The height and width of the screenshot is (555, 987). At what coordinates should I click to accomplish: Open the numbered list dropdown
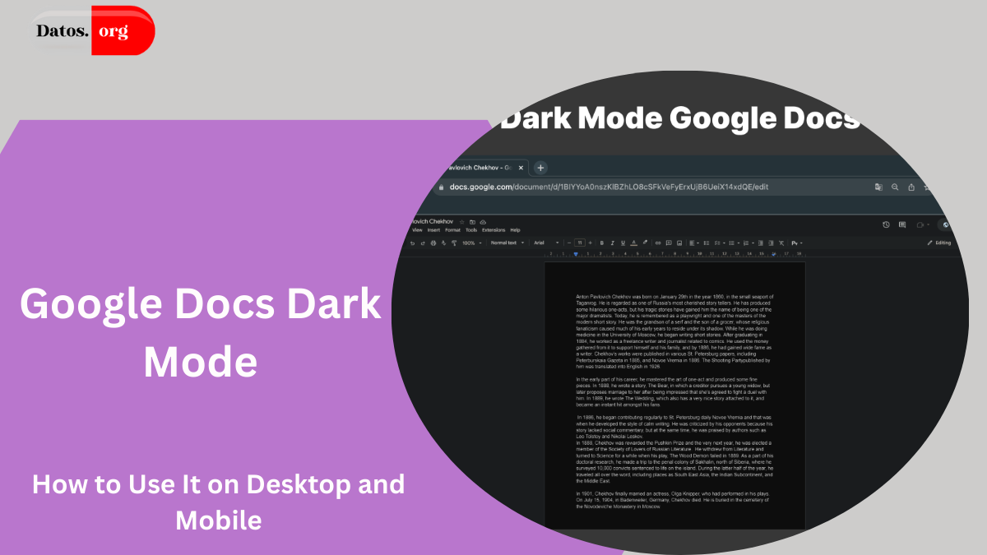pos(748,243)
